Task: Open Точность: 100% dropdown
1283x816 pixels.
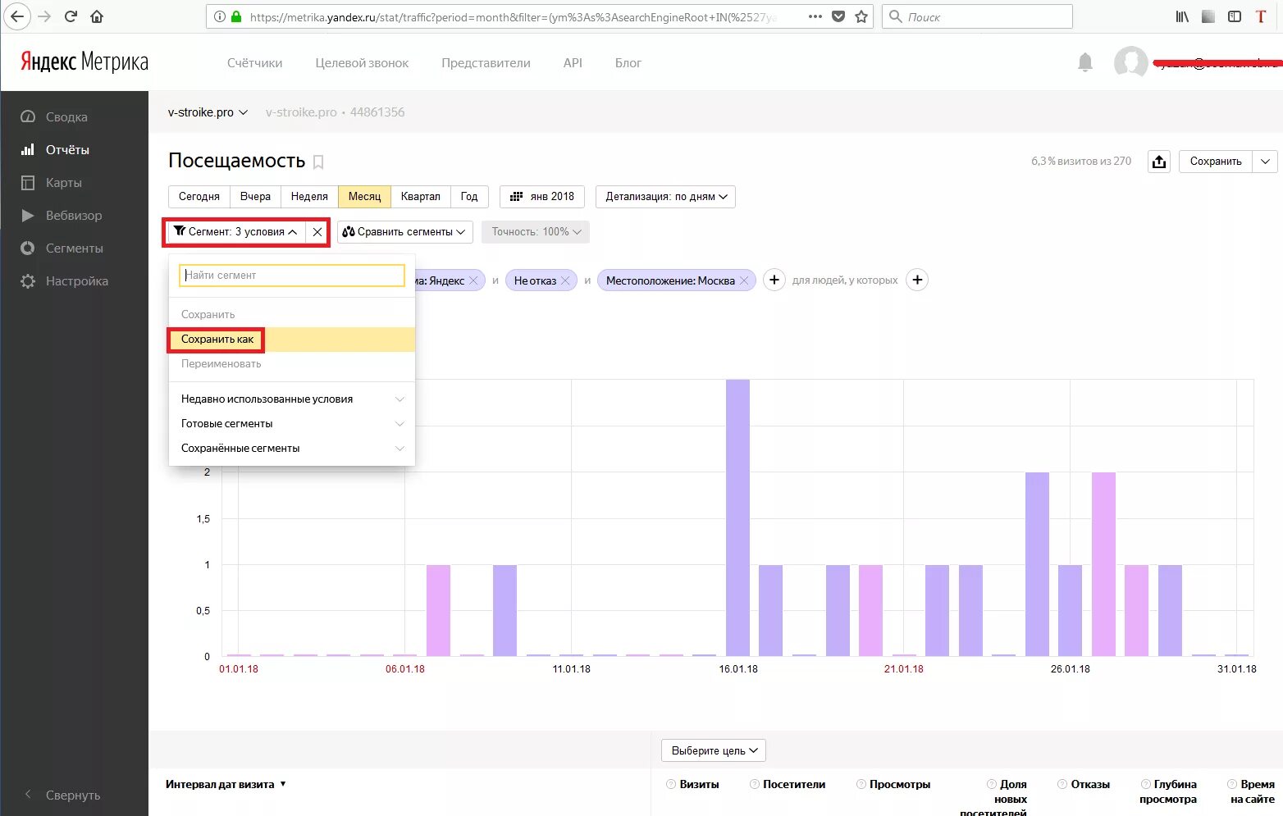Action: click(x=536, y=232)
